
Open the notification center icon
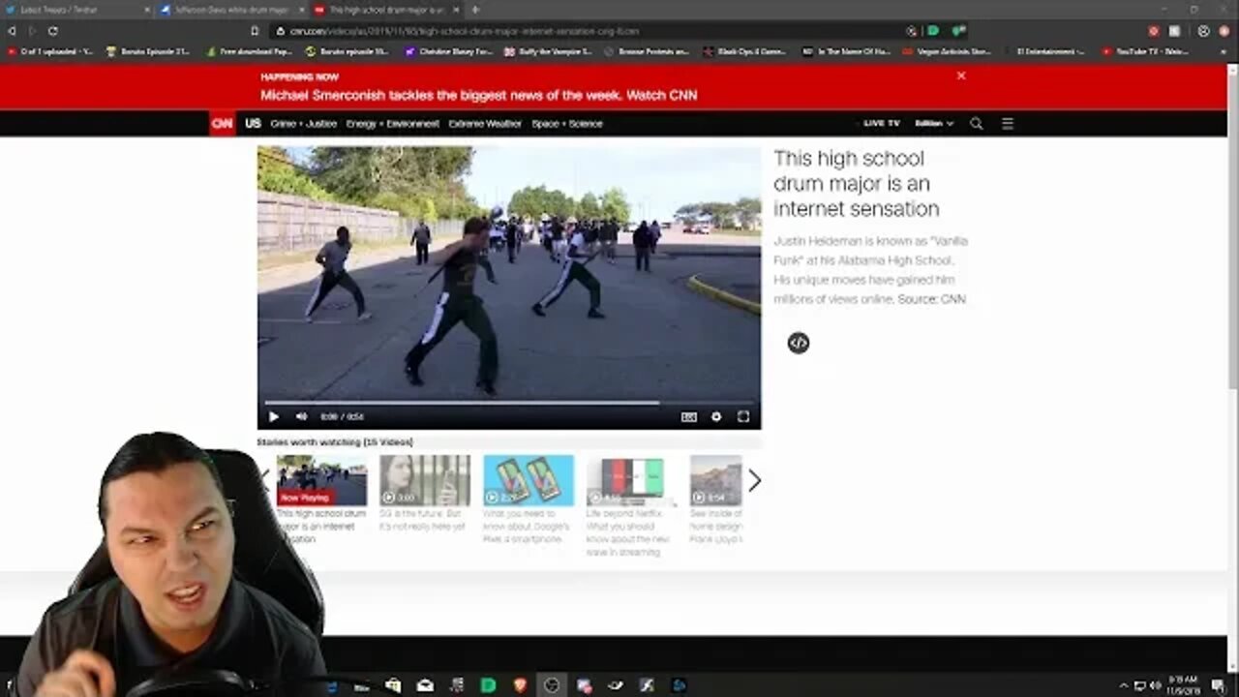coord(1218,685)
